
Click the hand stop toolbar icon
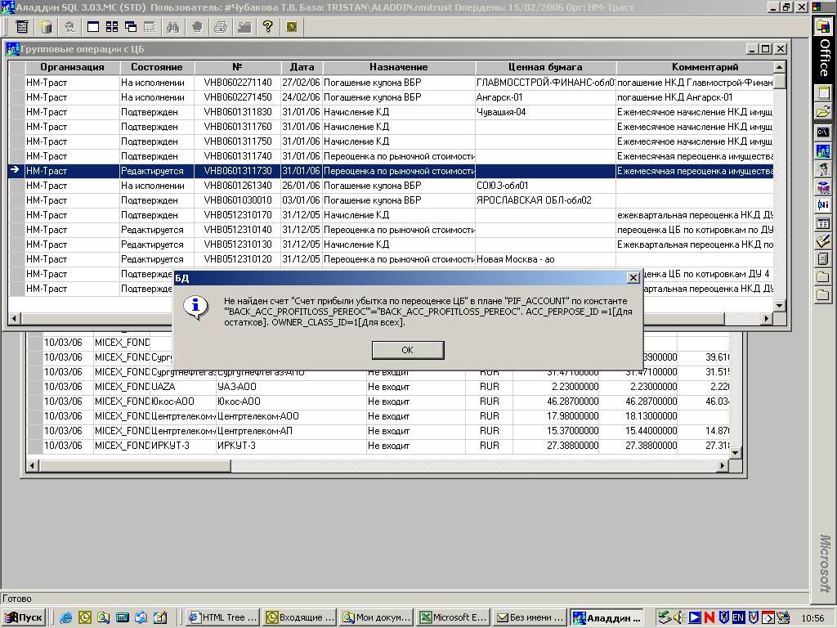click(x=197, y=27)
